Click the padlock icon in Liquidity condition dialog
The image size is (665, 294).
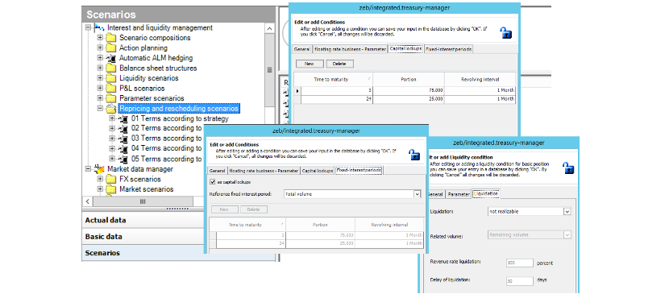[x=568, y=168]
